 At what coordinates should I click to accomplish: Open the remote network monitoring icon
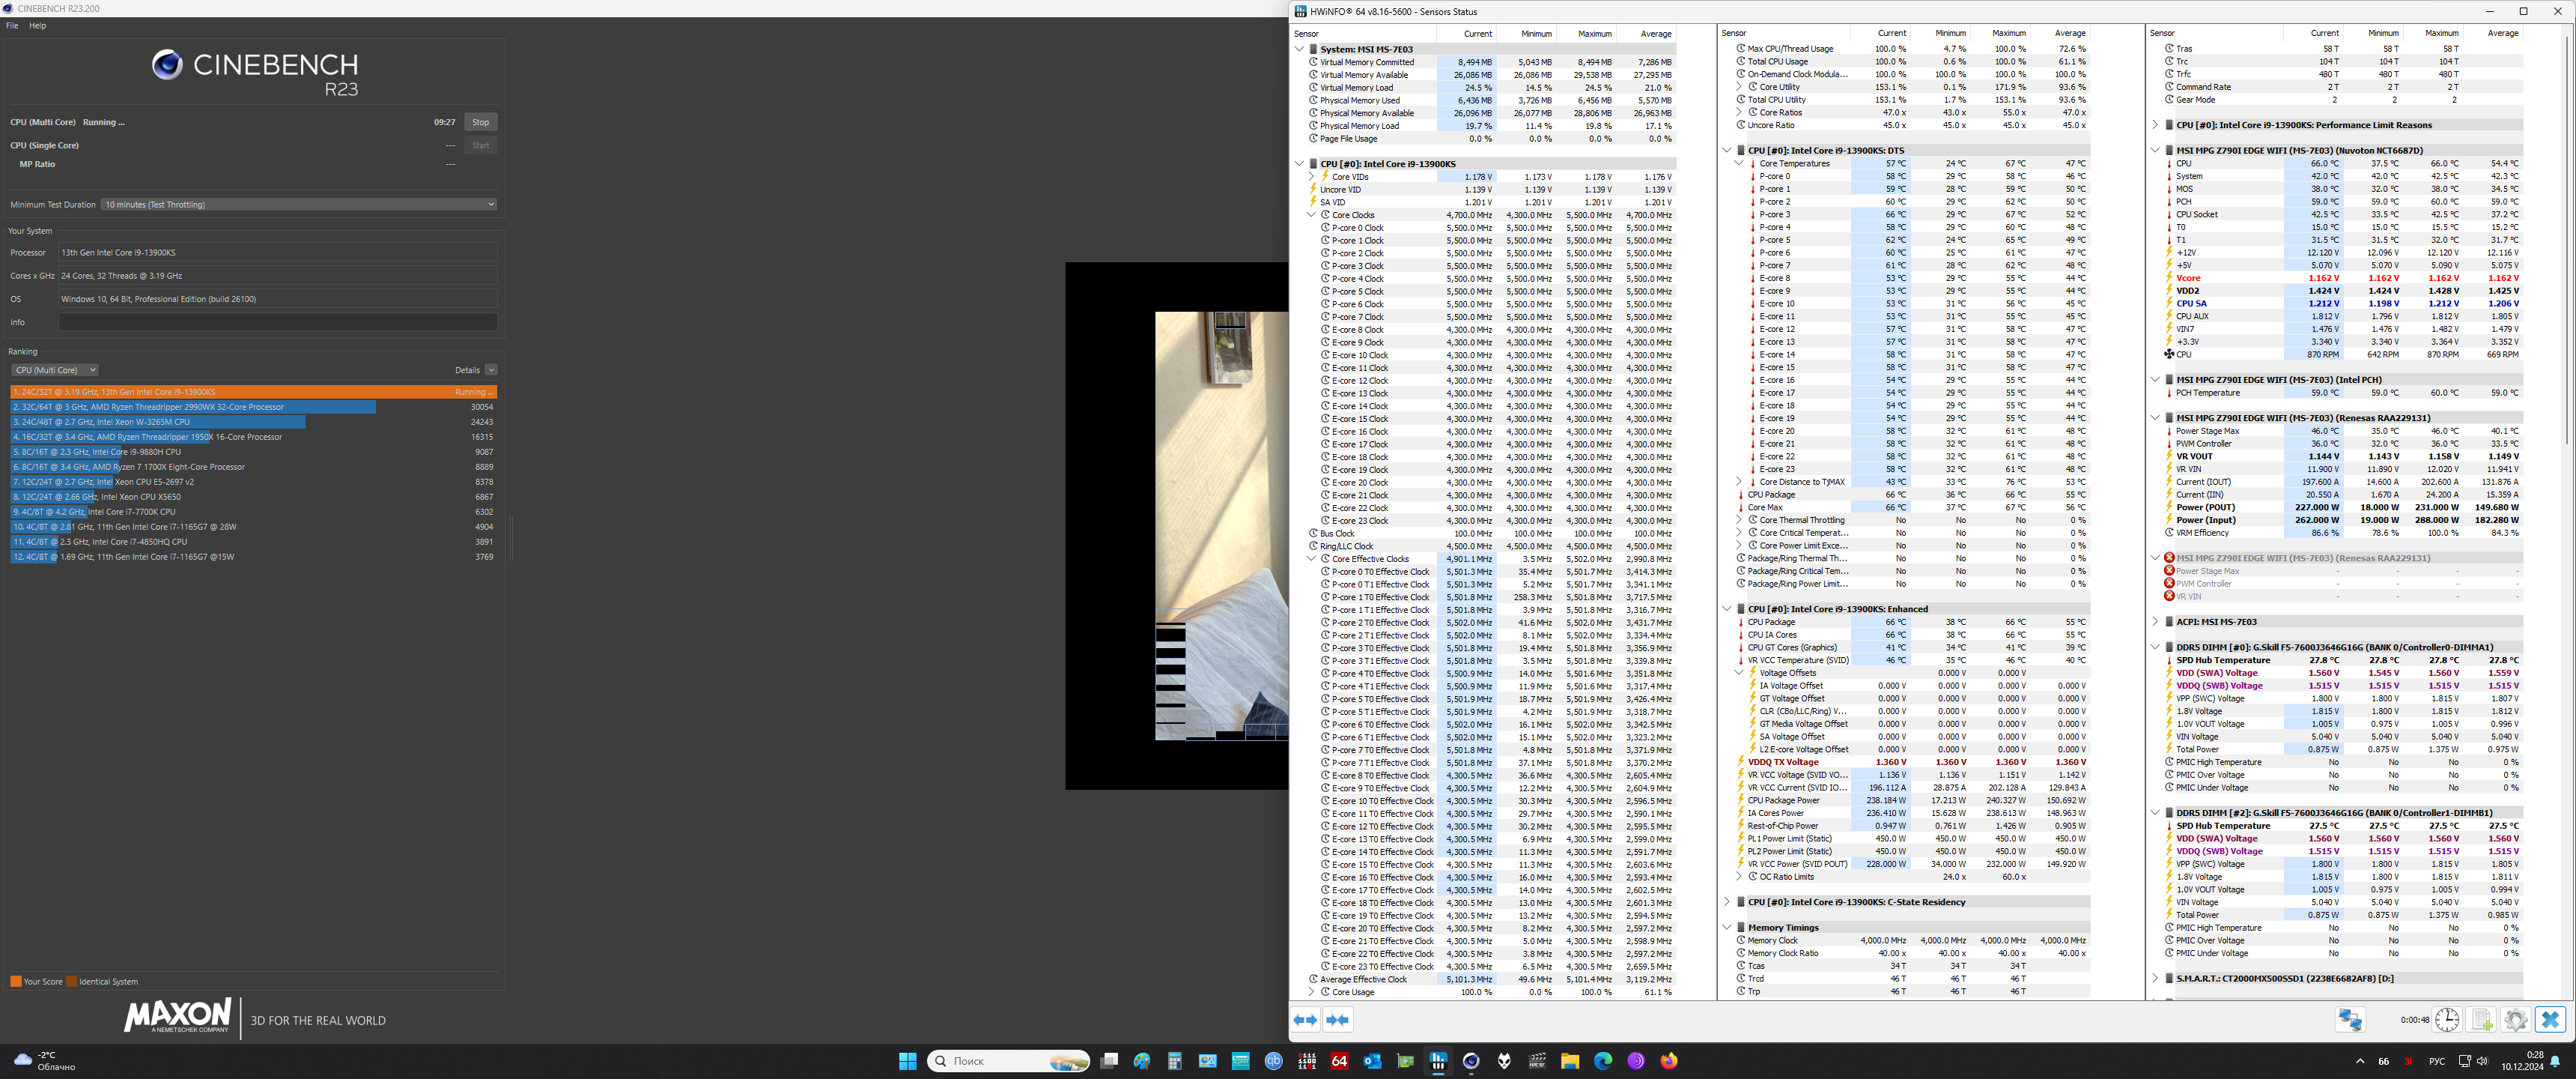(2350, 1020)
